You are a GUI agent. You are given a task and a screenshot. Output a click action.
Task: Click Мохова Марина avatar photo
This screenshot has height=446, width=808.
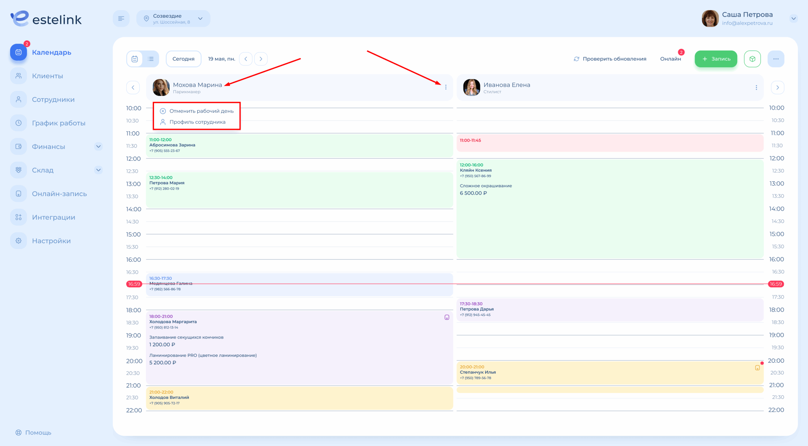tap(161, 87)
